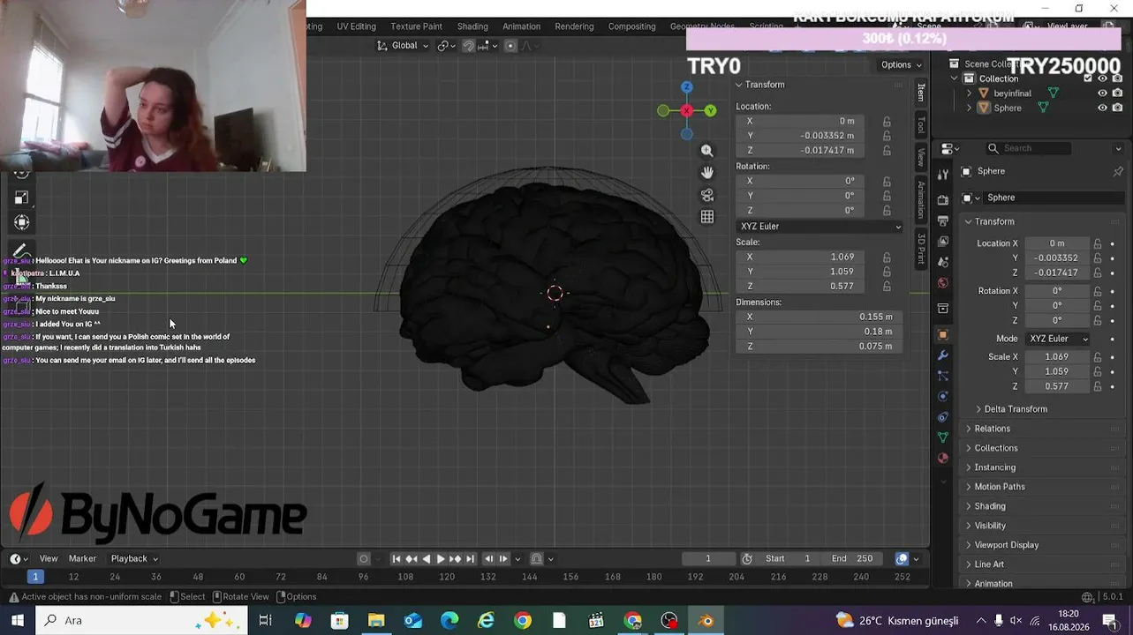Open the Particles properties tab icon

[x=943, y=376]
